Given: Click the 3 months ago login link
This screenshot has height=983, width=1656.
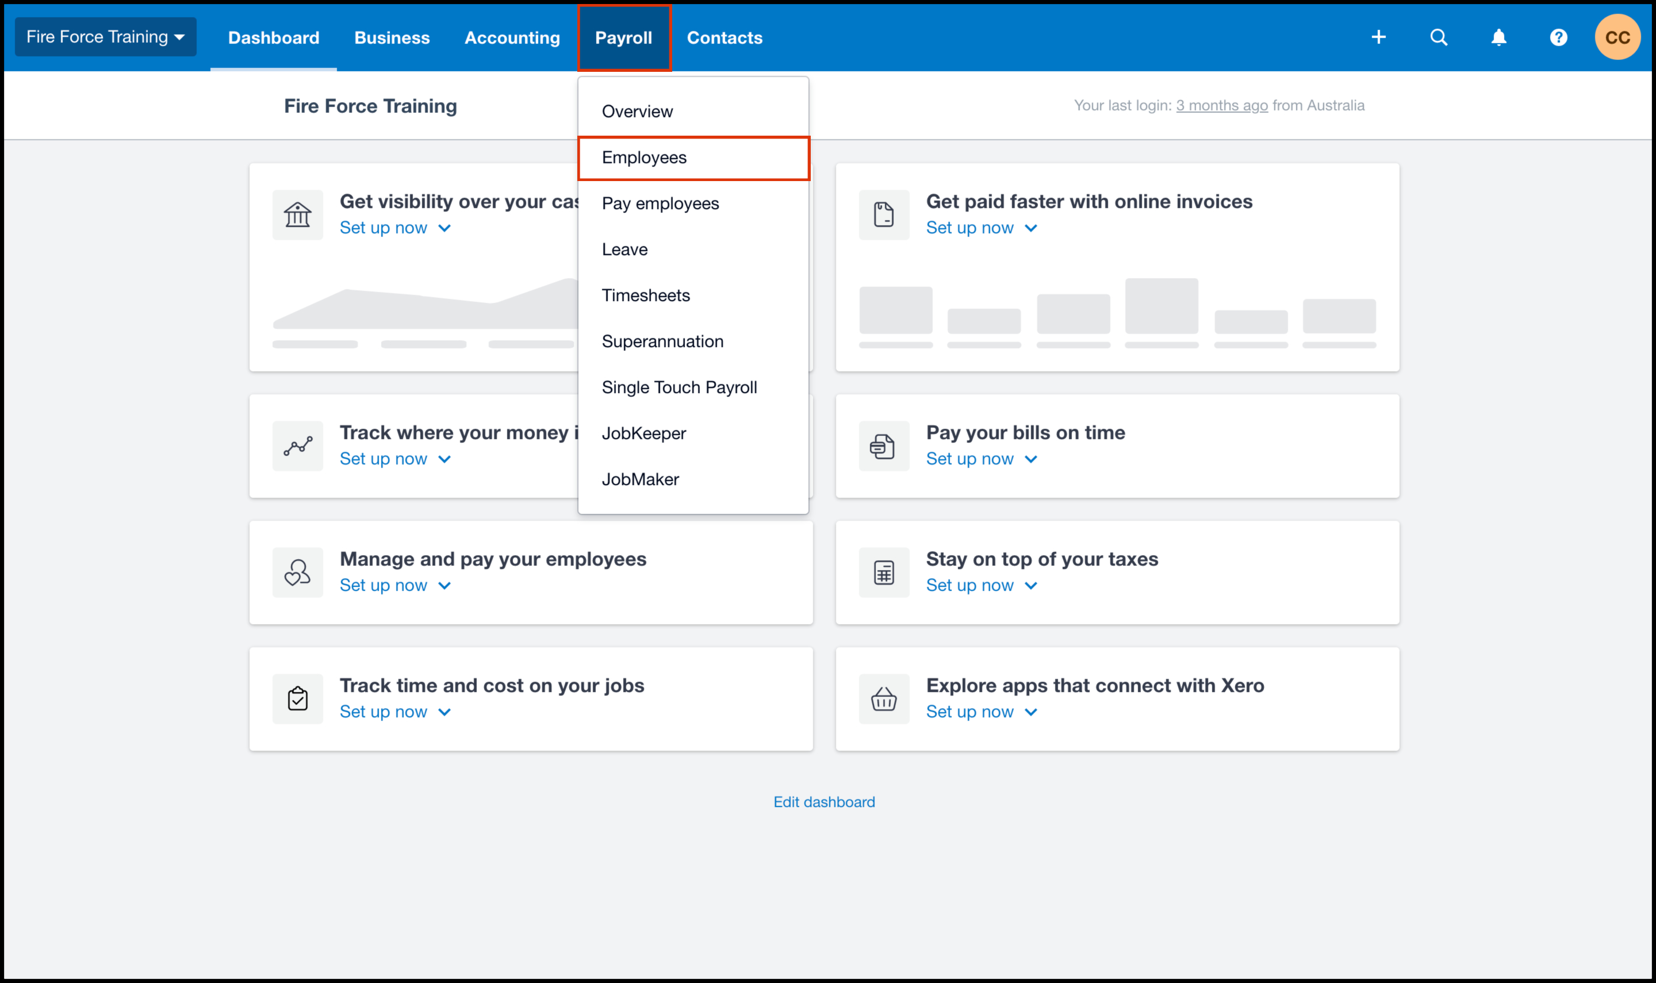Looking at the screenshot, I should [1221, 105].
